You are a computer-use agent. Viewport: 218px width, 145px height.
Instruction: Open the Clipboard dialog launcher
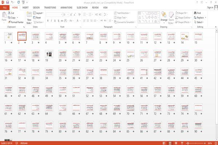[24, 27]
